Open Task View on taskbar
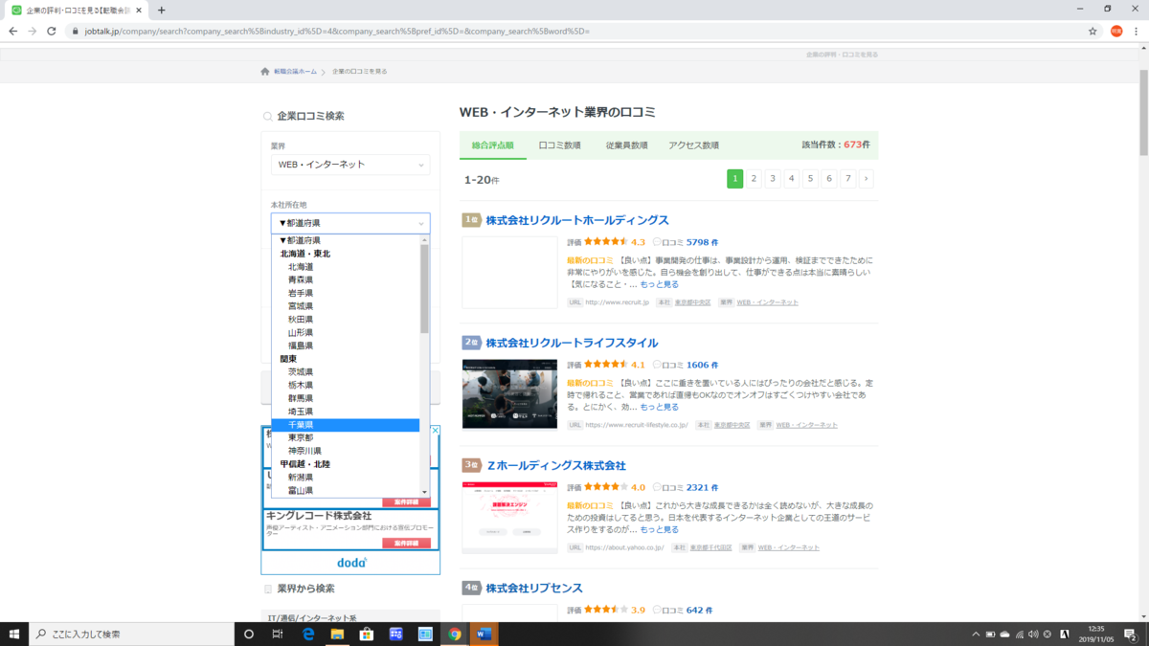Viewport: 1149px width, 646px height. [x=278, y=634]
